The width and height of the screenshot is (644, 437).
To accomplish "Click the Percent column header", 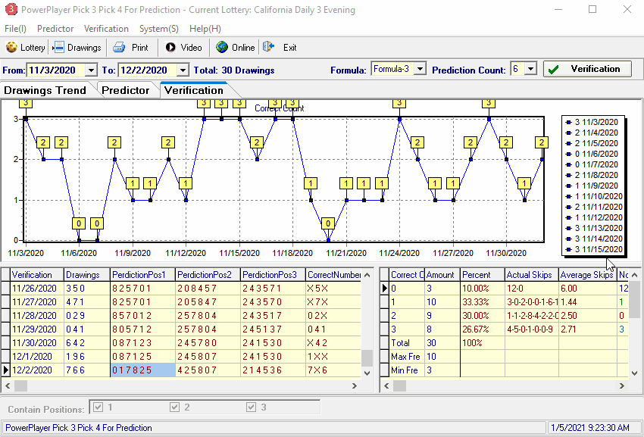I will click(482, 275).
